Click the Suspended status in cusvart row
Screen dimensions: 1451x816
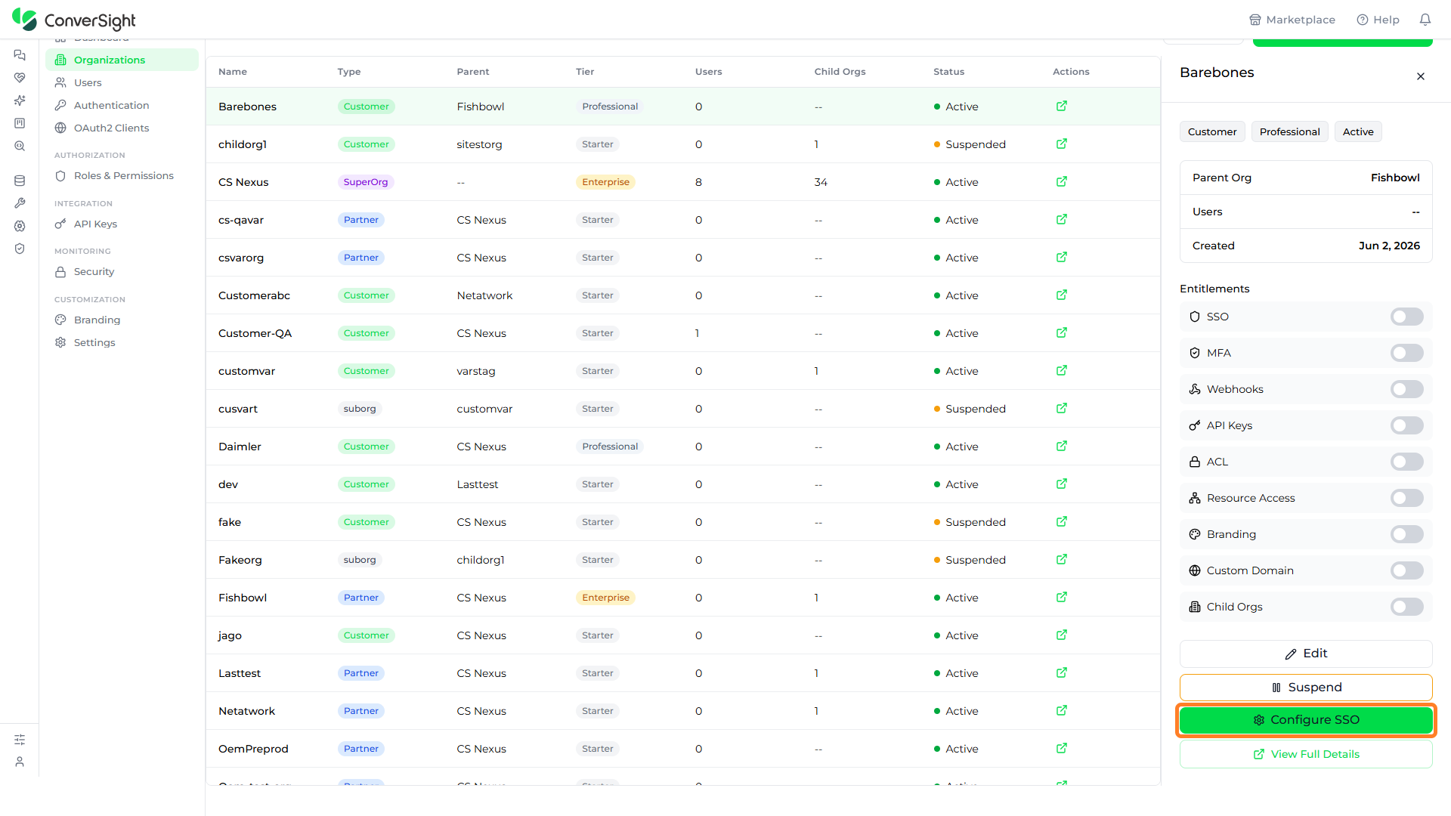pyautogui.click(x=970, y=409)
